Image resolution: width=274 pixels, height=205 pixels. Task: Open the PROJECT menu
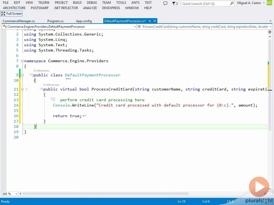click(61, 3)
